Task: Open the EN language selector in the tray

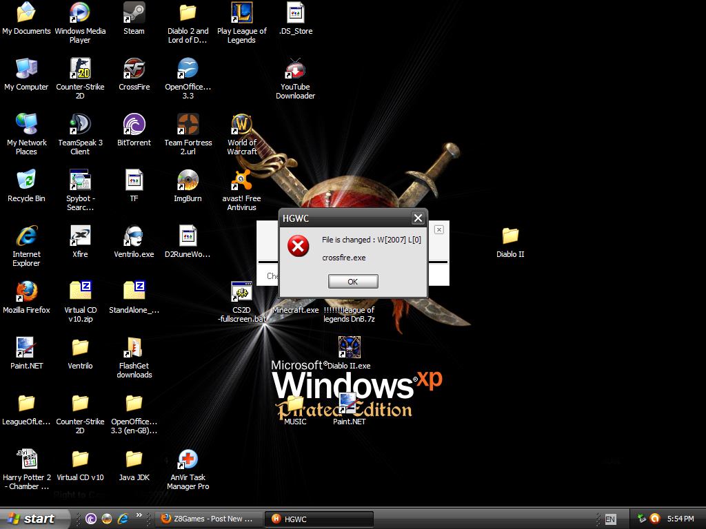Action: [x=609, y=519]
